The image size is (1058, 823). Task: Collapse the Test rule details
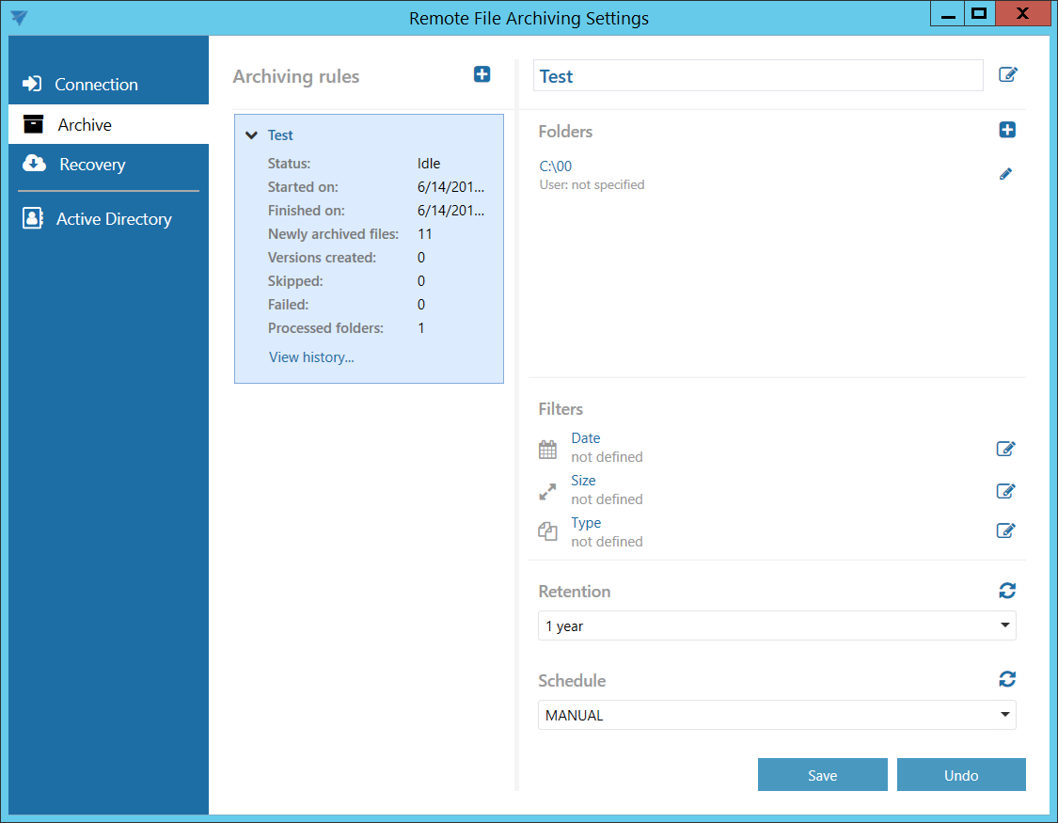251,135
